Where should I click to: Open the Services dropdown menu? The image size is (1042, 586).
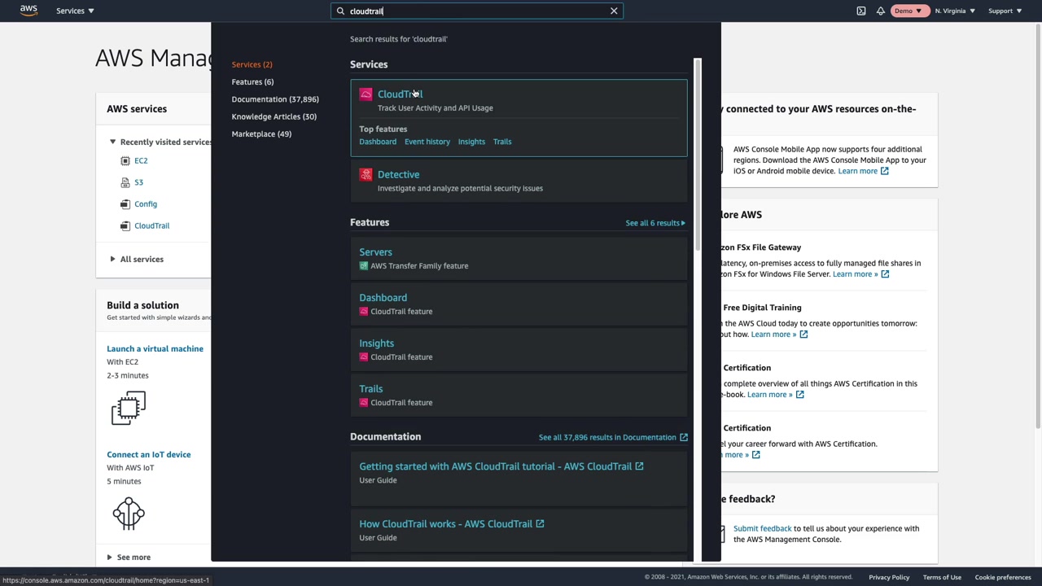click(75, 11)
